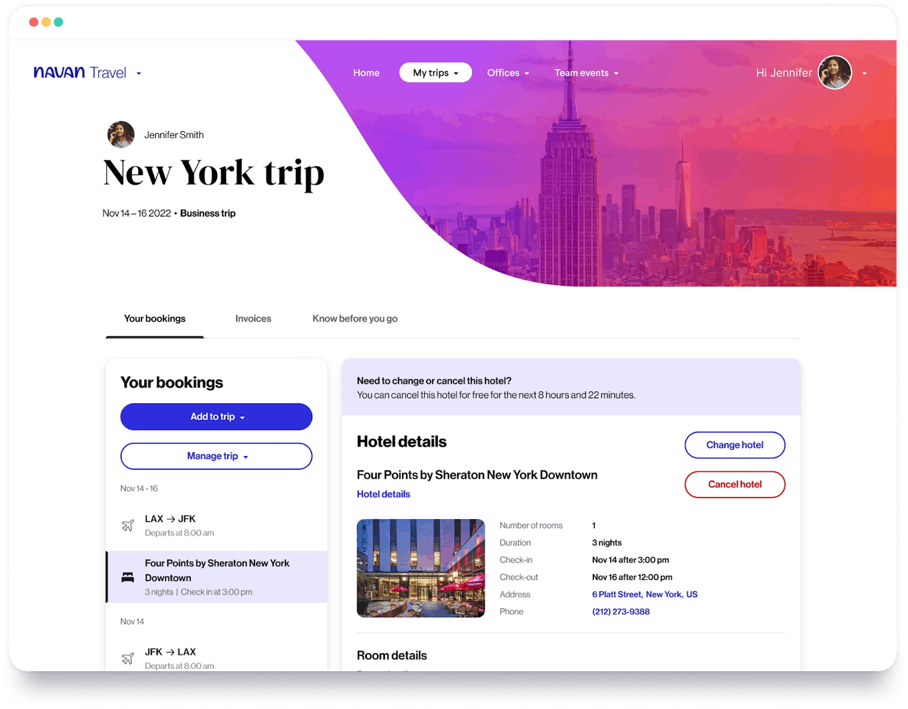
Task: Click the yellow window control dot
Action: pyautogui.click(x=46, y=22)
